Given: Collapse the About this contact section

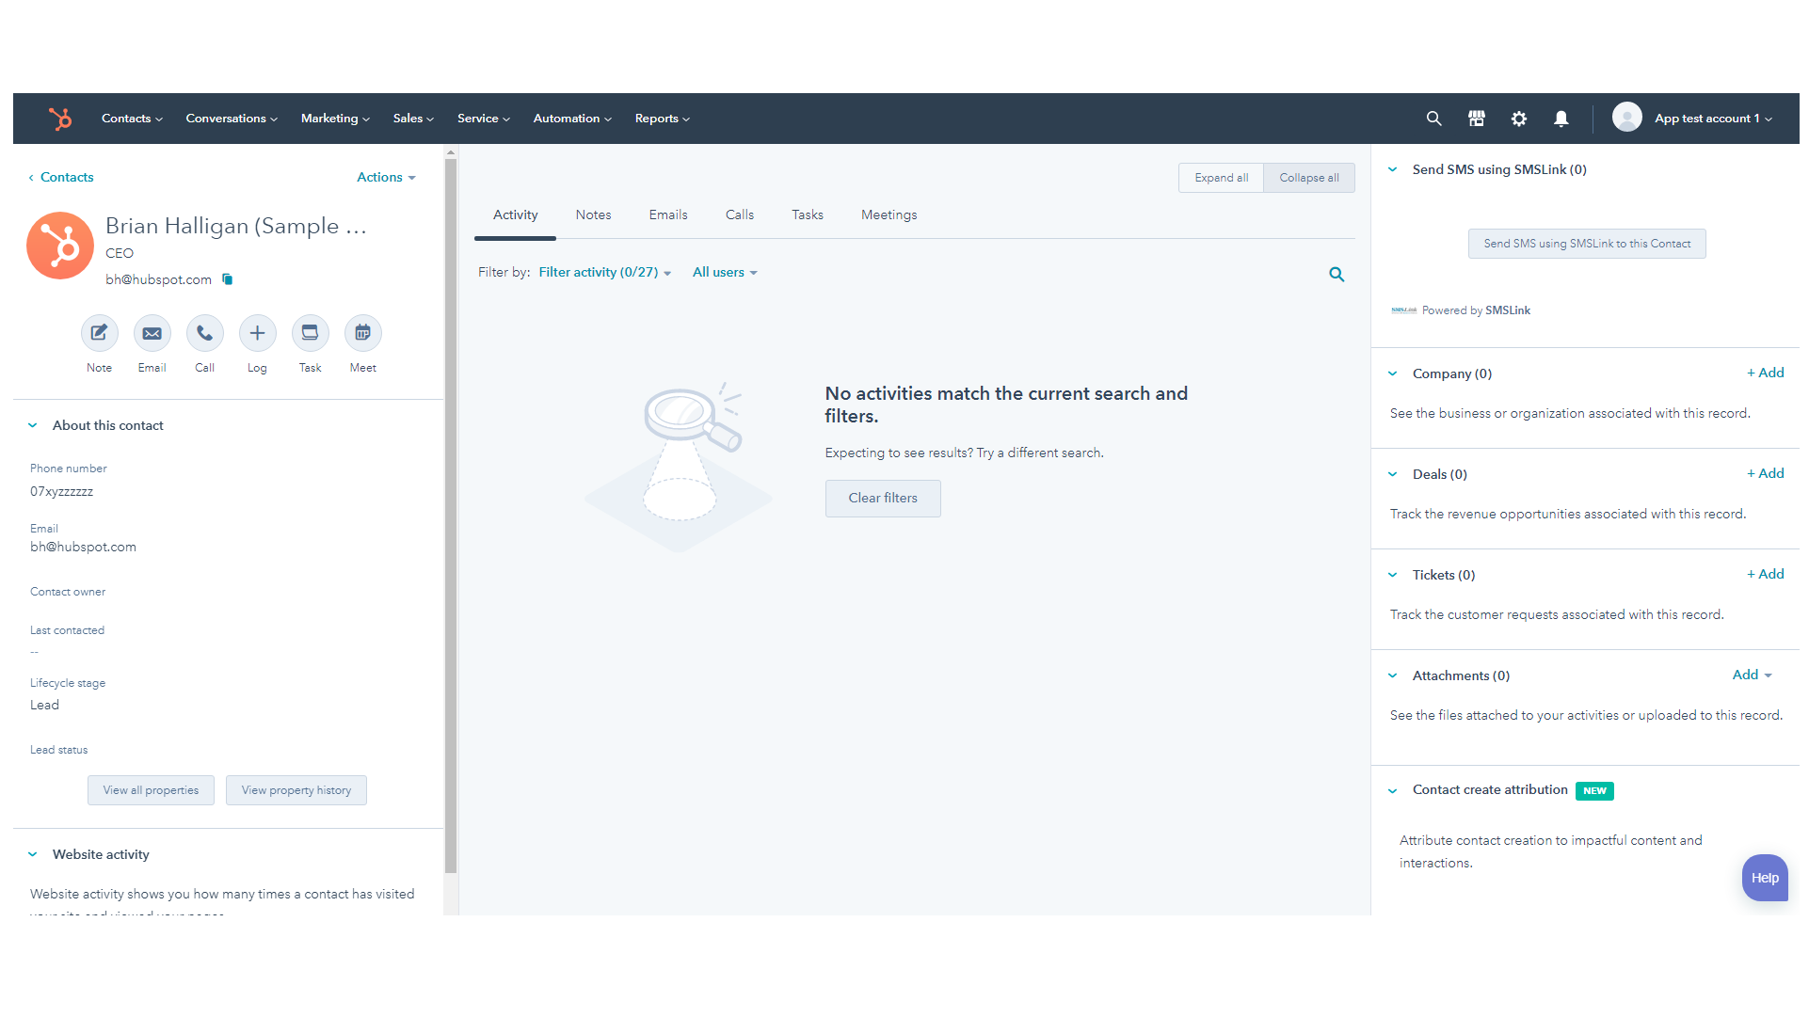Looking at the screenshot, I should click(33, 425).
